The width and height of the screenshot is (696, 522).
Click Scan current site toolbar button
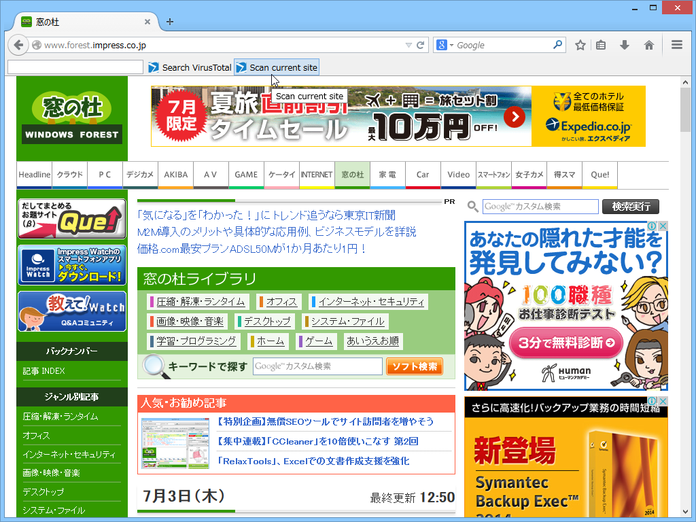pos(277,67)
